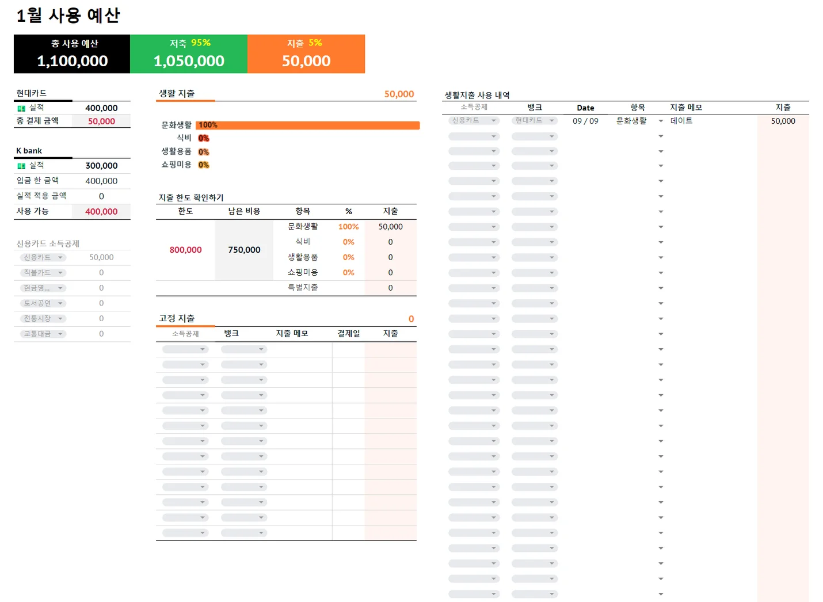This screenshot has height=602, width=823.
Task: Select 입금 한 금액 value 400,000
Action: 101,181
